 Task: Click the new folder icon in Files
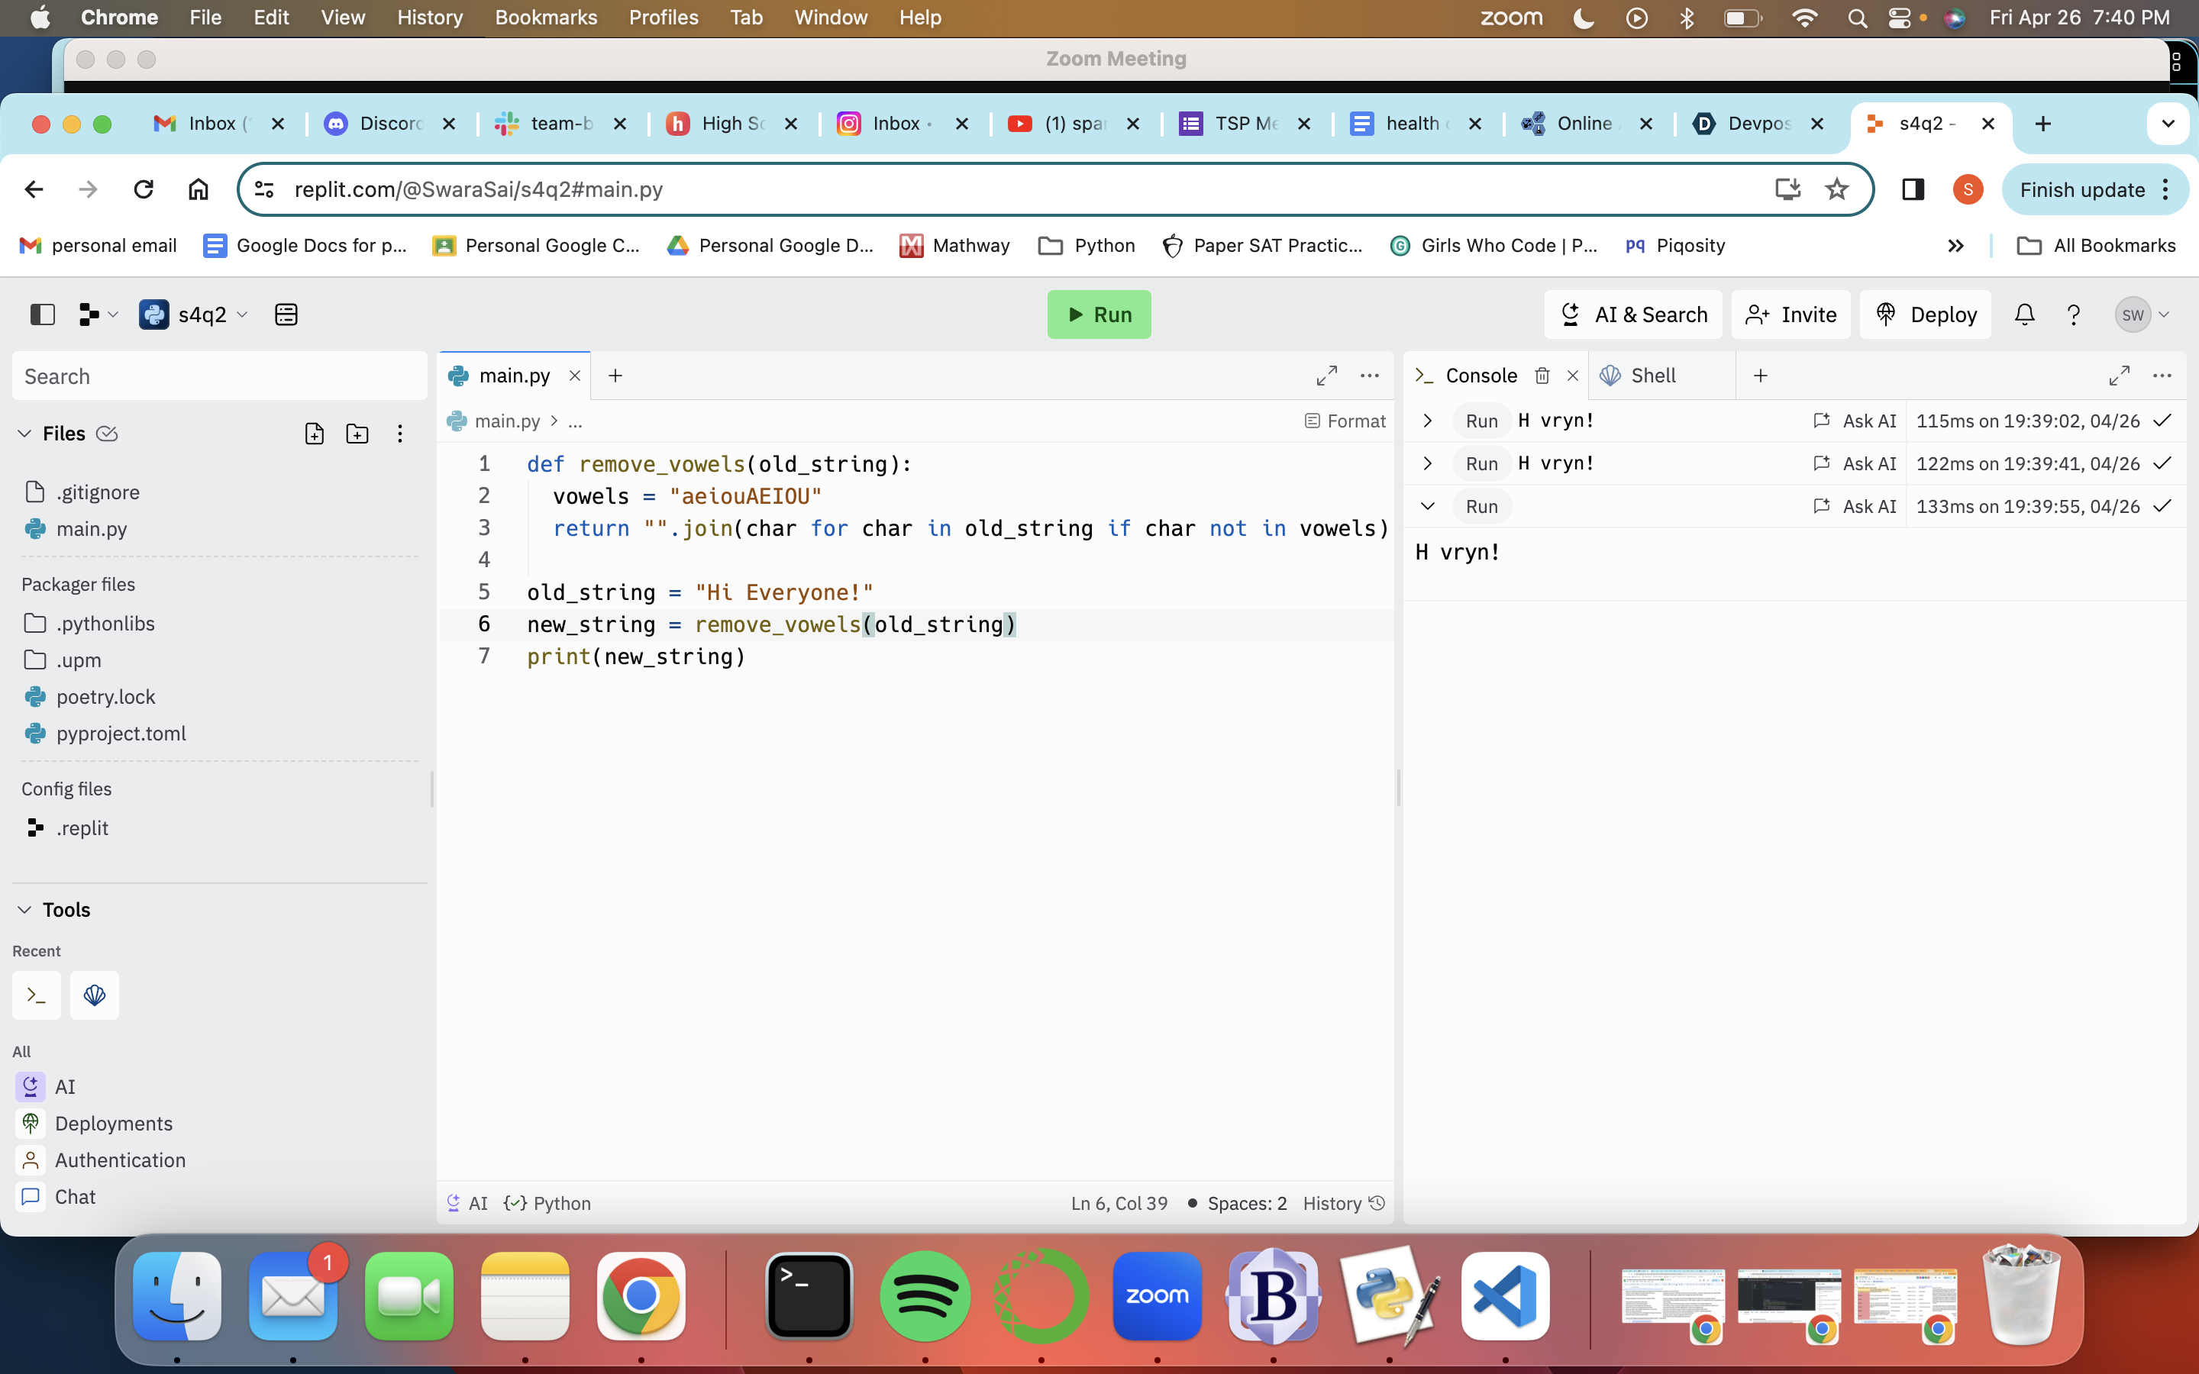click(x=357, y=434)
